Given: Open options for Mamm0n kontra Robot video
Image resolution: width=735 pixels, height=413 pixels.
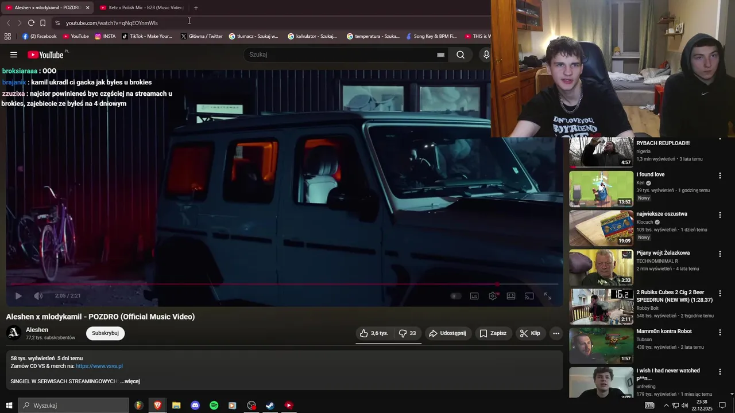Looking at the screenshot, I should (x=720, y=332).
